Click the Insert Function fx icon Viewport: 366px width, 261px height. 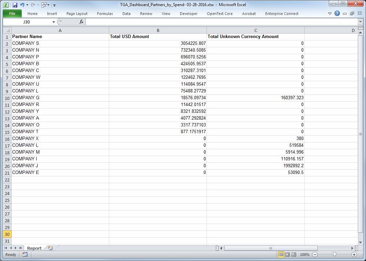(x=81, y=22)
